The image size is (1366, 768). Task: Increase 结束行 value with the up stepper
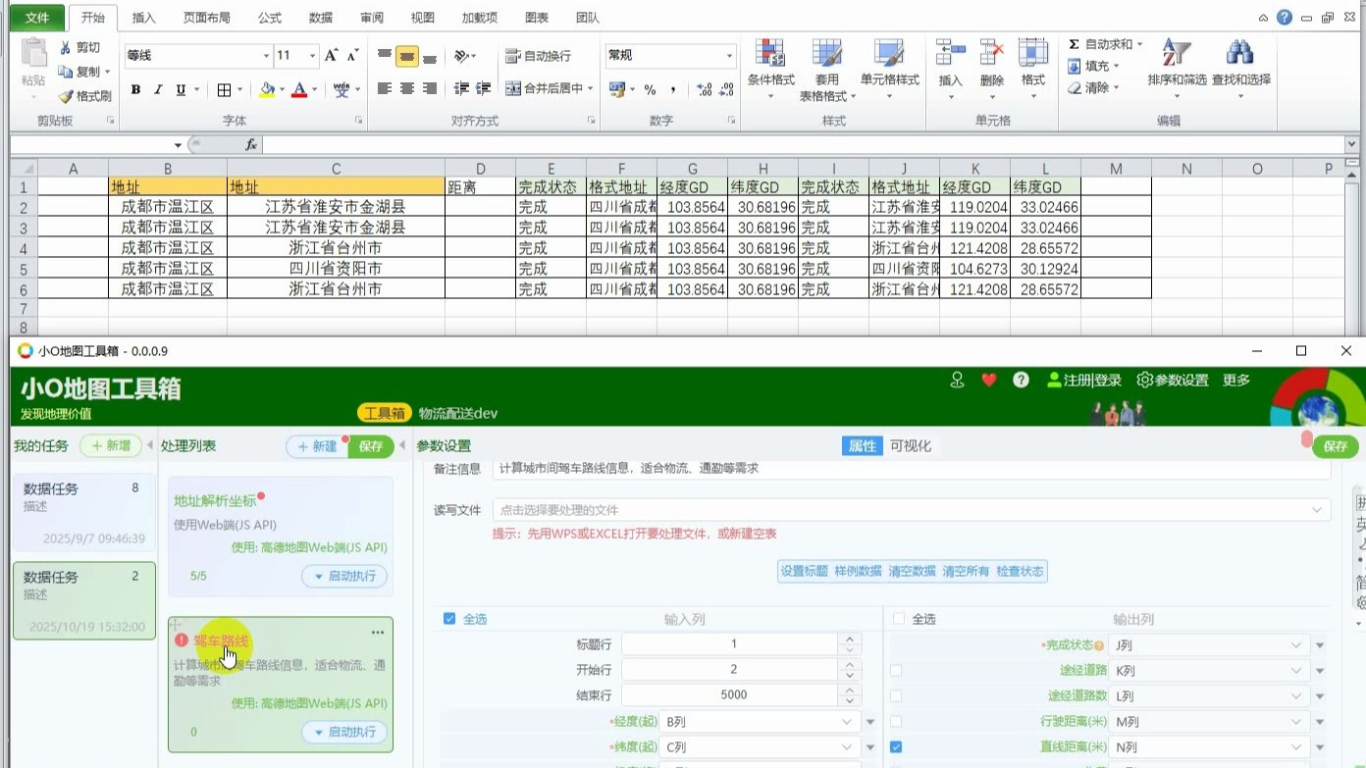coord(850,690)
